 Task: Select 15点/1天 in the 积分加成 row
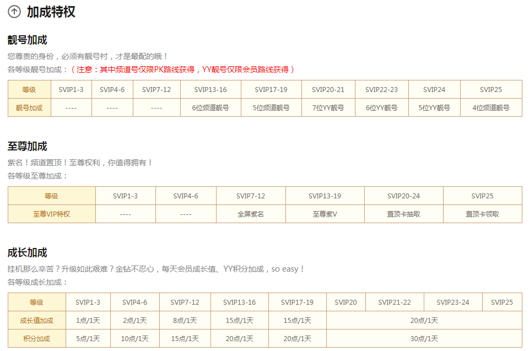(185, 338)
